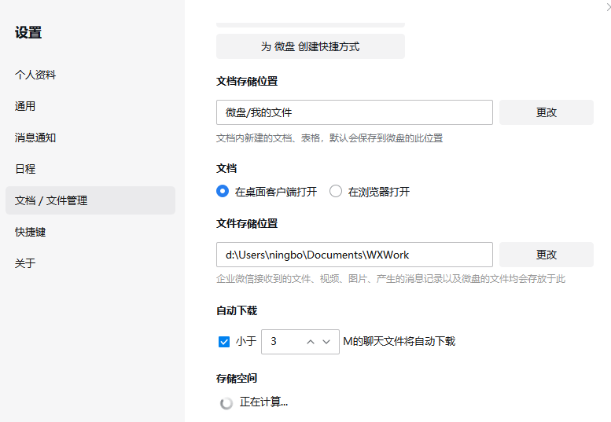Go to 通用 settings
Screen dimensions: 611x422
point(25,106)
